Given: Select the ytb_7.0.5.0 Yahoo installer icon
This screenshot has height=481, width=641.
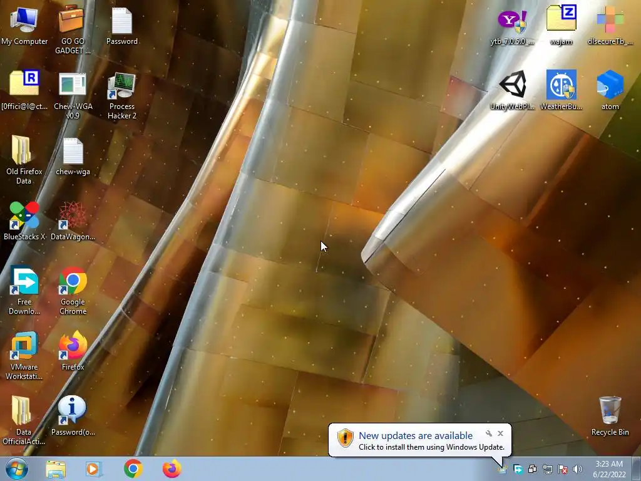Looking at the screenshot, I should click(512, 26).
